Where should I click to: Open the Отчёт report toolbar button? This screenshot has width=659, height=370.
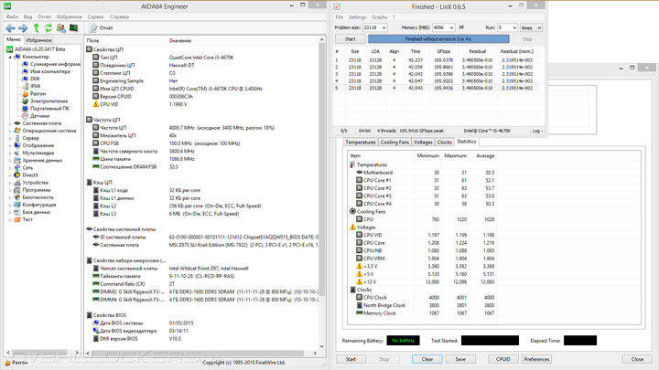click(x=101, y=28)
